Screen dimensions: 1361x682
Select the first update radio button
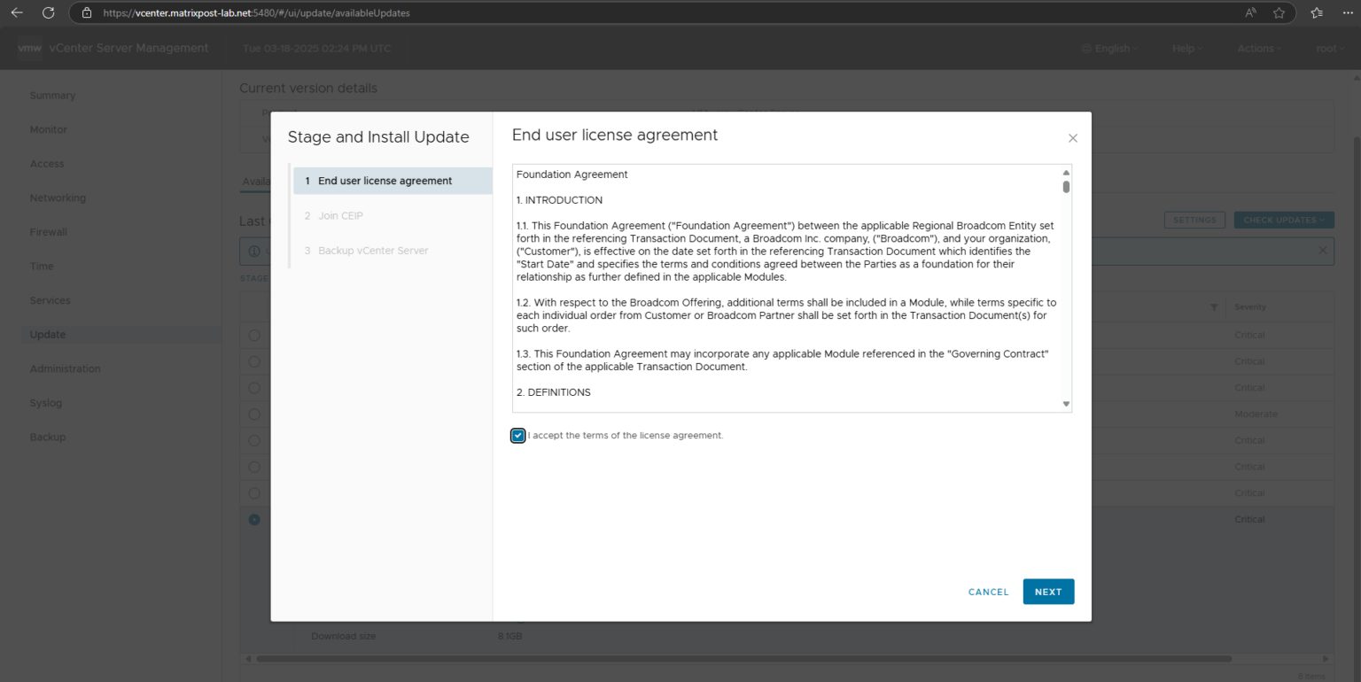[254, 335]
